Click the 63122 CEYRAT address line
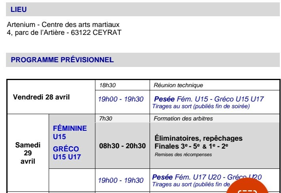Viewport: 281px width, 193px height. [x=64, y=32]
